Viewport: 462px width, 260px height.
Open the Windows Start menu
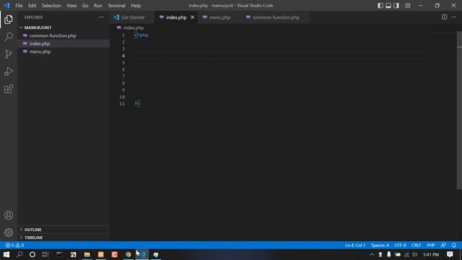(6, 254)
